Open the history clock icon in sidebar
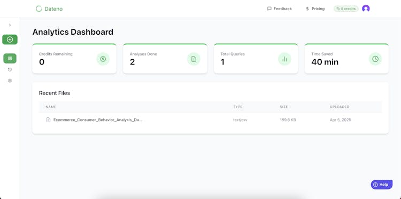Screen dimensions: 401x199 point(10,69)
